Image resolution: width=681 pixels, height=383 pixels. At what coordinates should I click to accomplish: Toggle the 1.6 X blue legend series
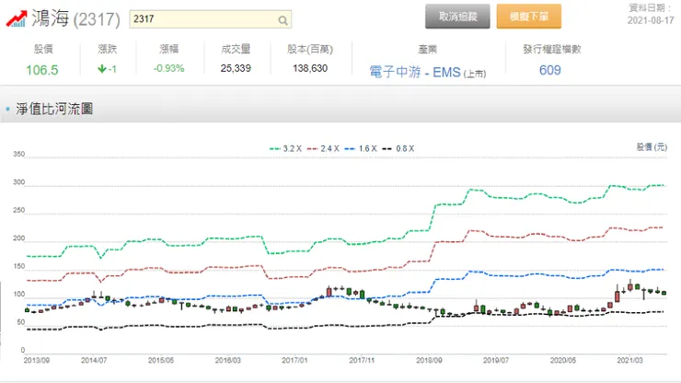[361, 148]
